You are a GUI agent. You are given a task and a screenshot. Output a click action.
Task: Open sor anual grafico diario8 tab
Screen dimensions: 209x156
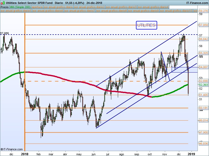(x=112, y=11)
